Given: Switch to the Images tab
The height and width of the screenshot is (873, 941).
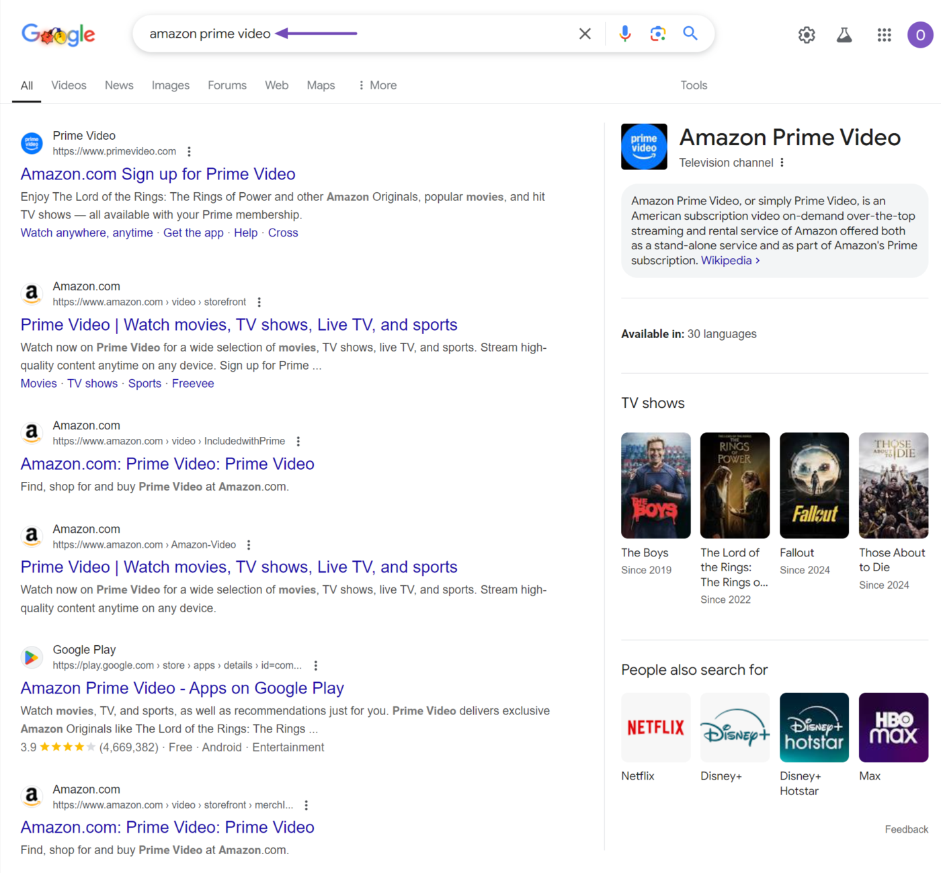Looking at the screenshot, I should coord(171,85).
